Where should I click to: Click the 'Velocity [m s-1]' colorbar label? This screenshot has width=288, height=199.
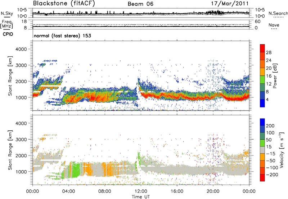pos(282,150)
